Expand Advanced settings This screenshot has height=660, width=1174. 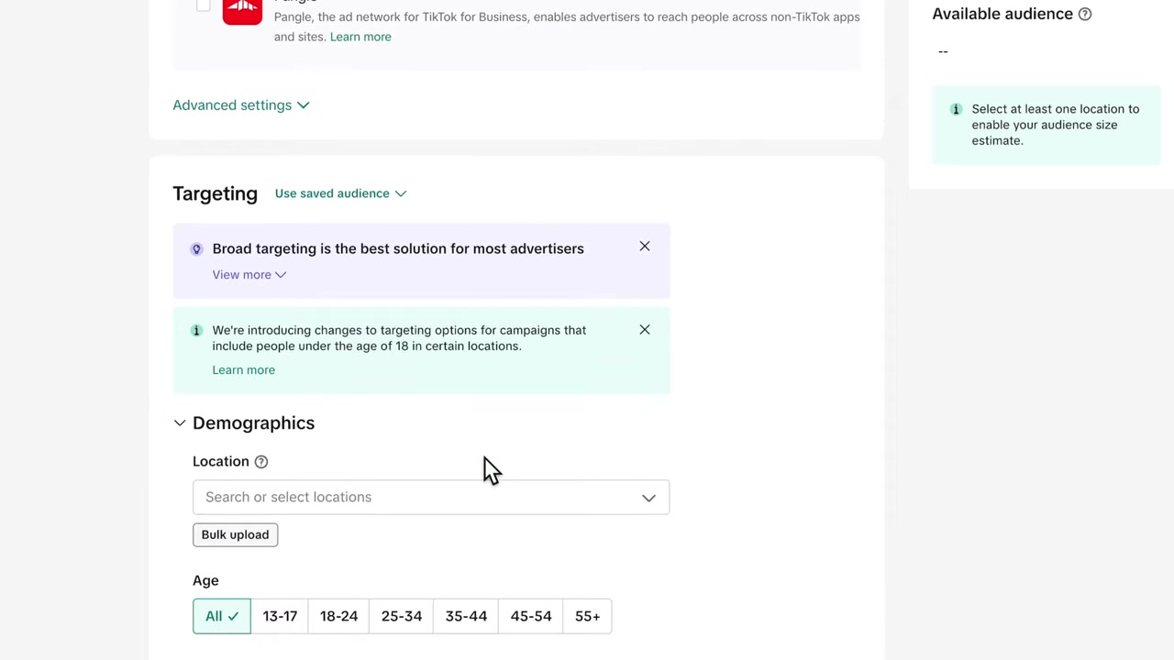(x=241, y=105)
